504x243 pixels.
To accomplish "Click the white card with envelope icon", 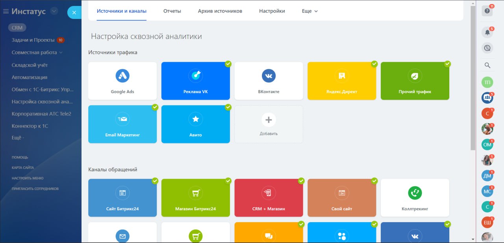I will coord(122,232).
